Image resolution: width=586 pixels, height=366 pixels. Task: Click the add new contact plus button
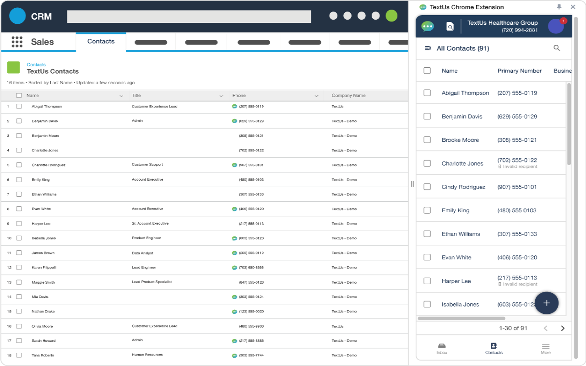[546, 303]
